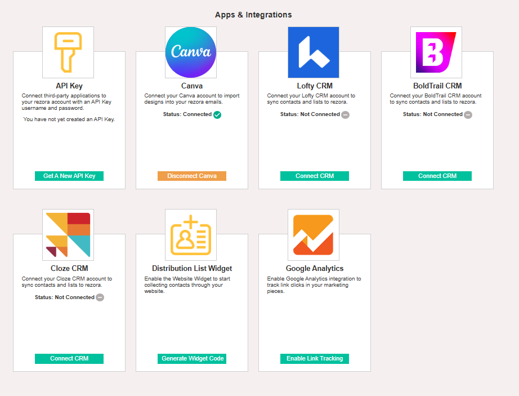Click the BoldTrail CRM card title

coord(437,86)
